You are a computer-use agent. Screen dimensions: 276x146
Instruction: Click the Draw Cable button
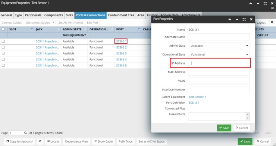(104, 141)
